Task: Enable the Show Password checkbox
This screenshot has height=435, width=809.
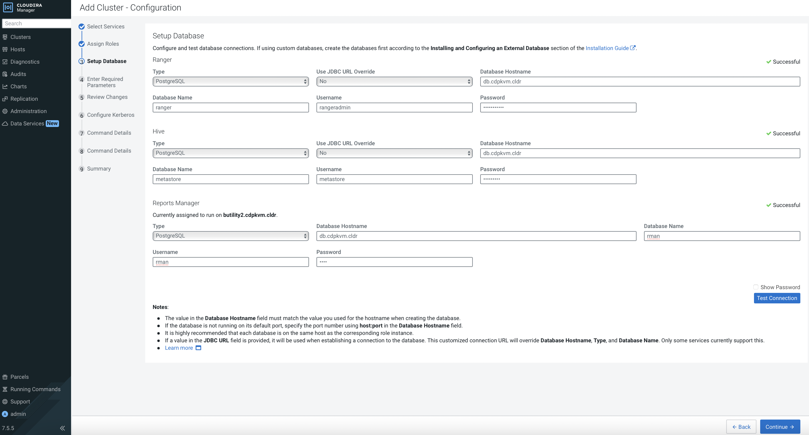Action: (756, 287)
